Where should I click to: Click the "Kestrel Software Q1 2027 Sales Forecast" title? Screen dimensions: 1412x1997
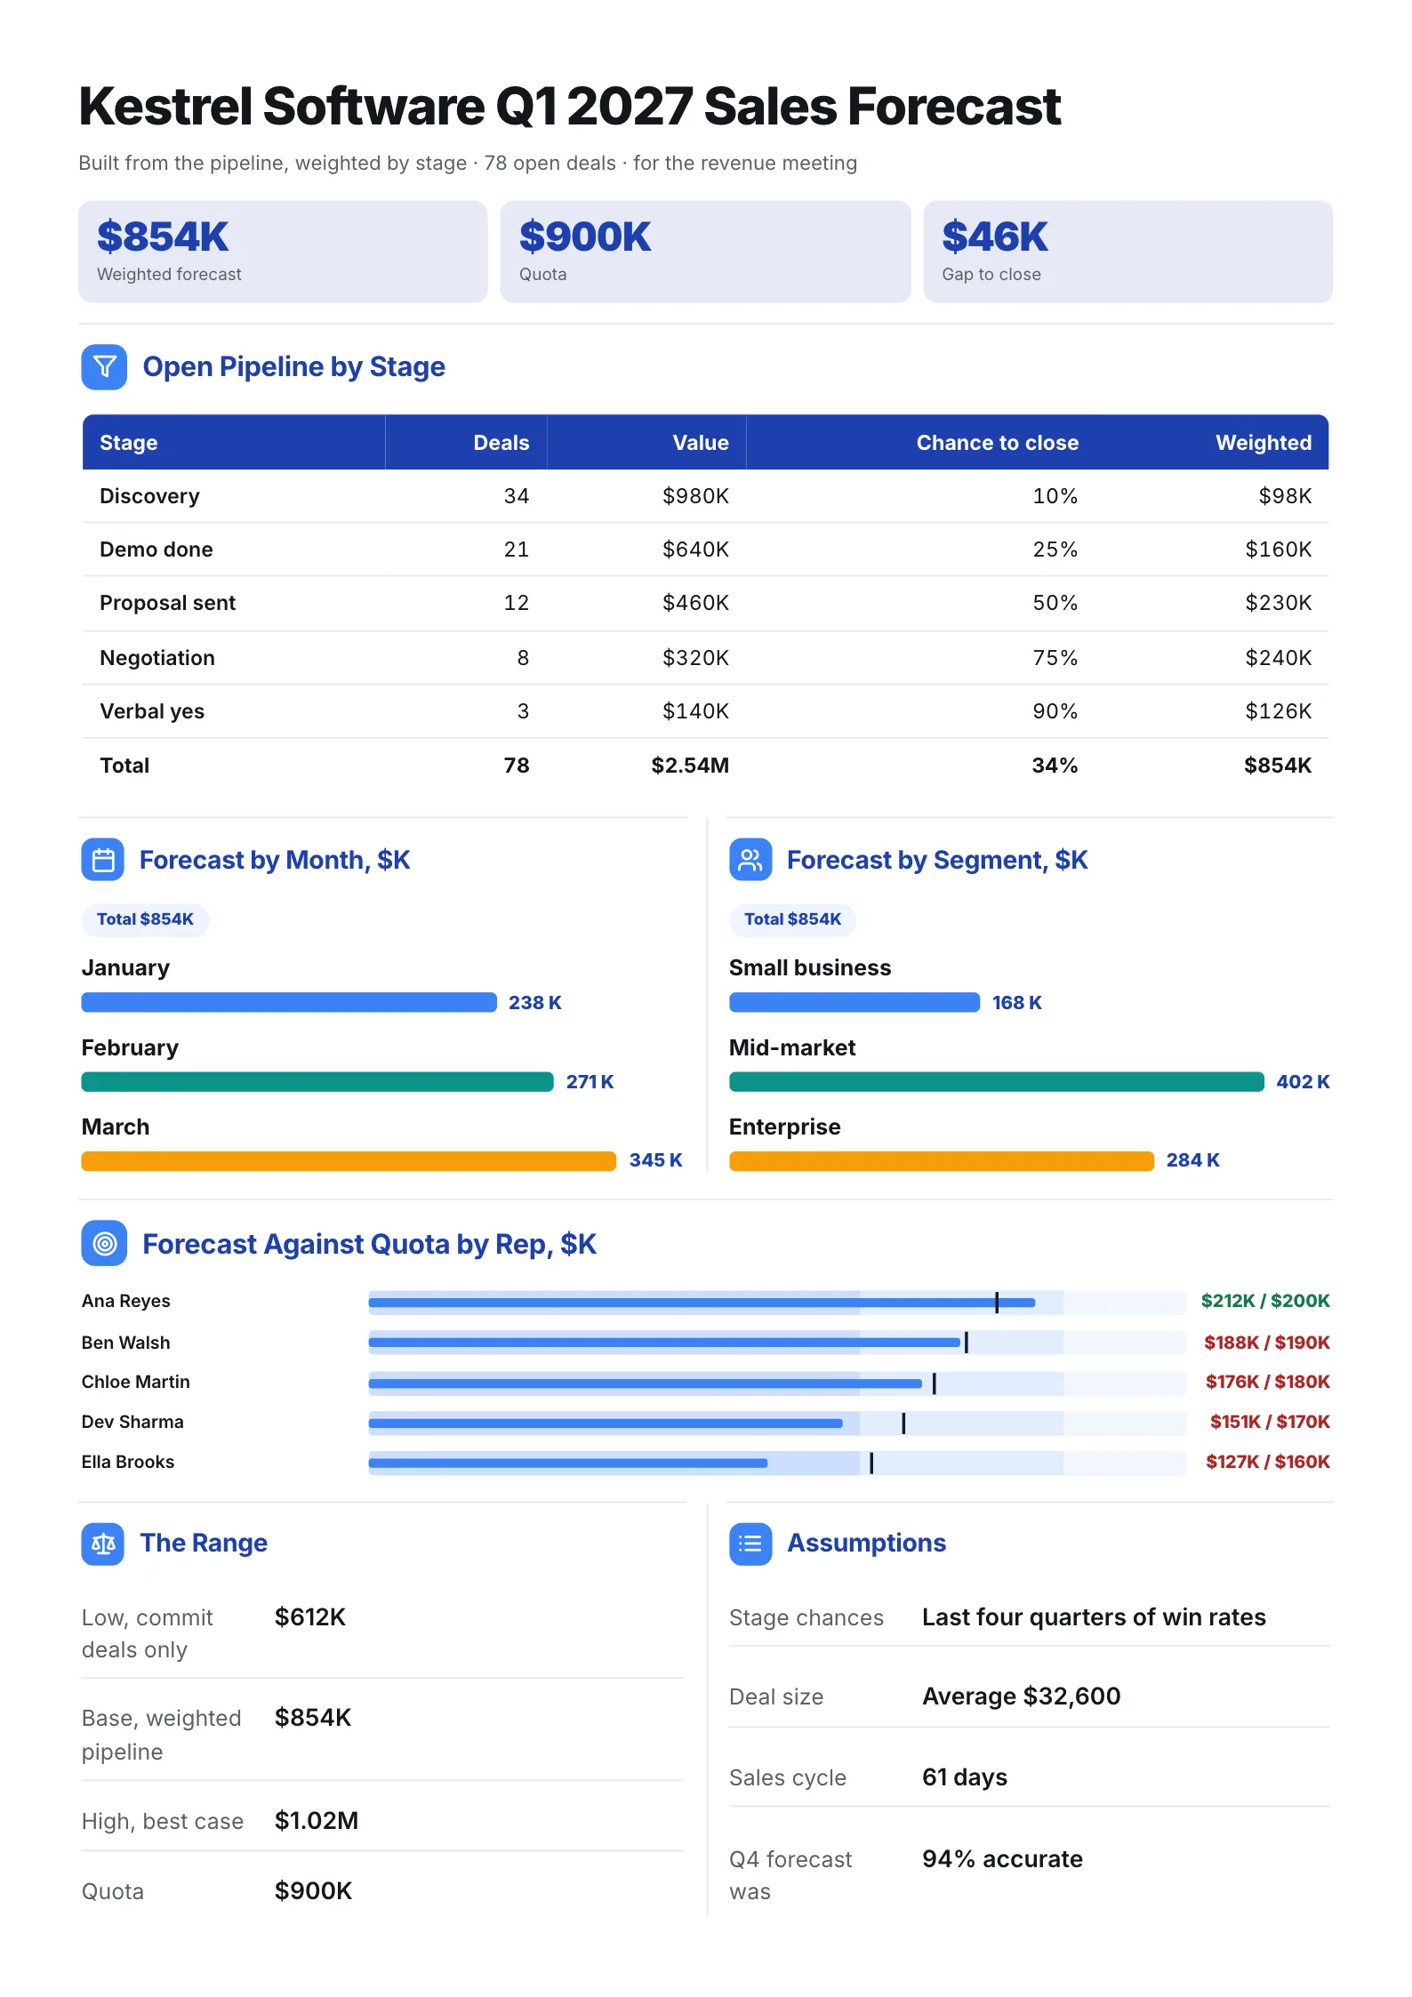[570, 107]
